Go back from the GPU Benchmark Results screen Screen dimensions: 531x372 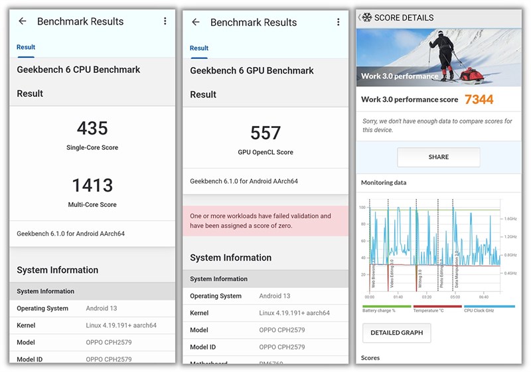(195, 22)
